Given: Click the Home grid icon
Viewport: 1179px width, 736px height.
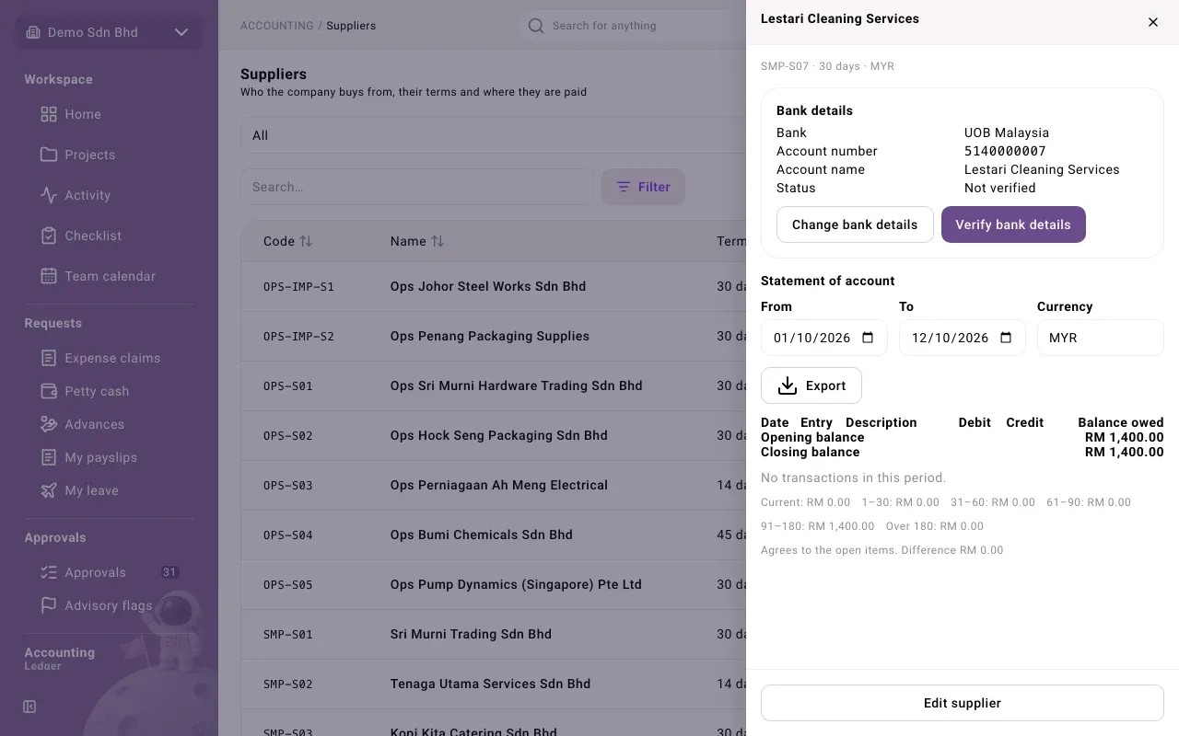Looking at the screenshot, I should pos(49,114).
